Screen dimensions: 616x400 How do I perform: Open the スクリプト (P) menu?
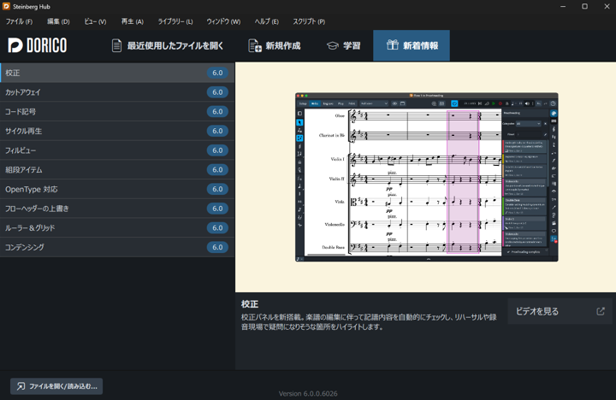[309, 21]
